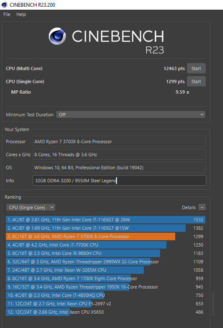This screenshot has width=223, height=328.
Task: Select ranking row Intel Core i9-9880H
Action: pyautogui.click(x=106, y=253)
